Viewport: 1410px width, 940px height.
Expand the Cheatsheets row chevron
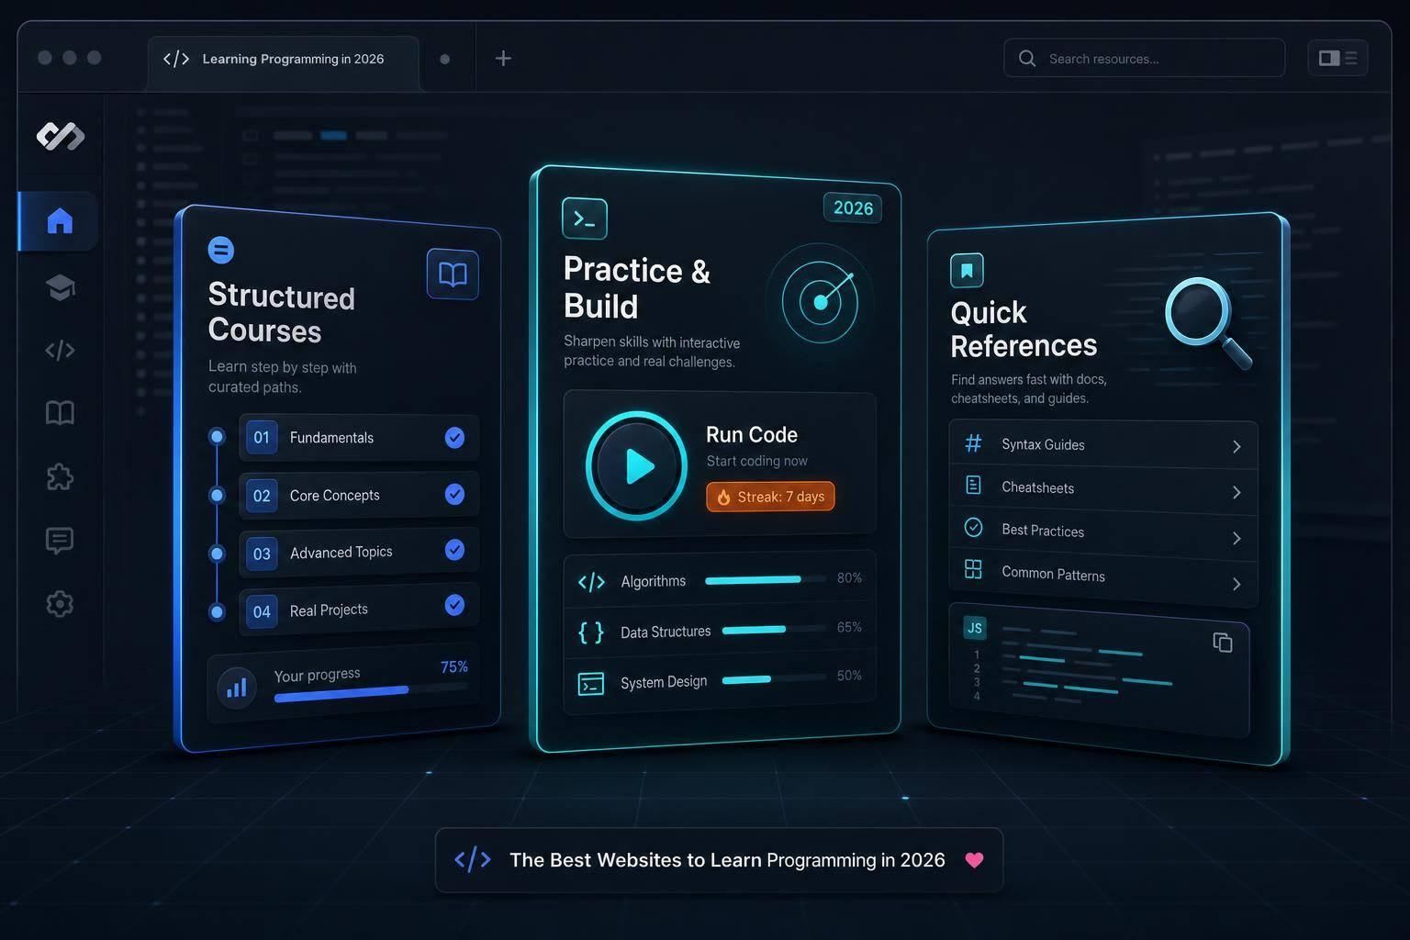click(1237, 492)
